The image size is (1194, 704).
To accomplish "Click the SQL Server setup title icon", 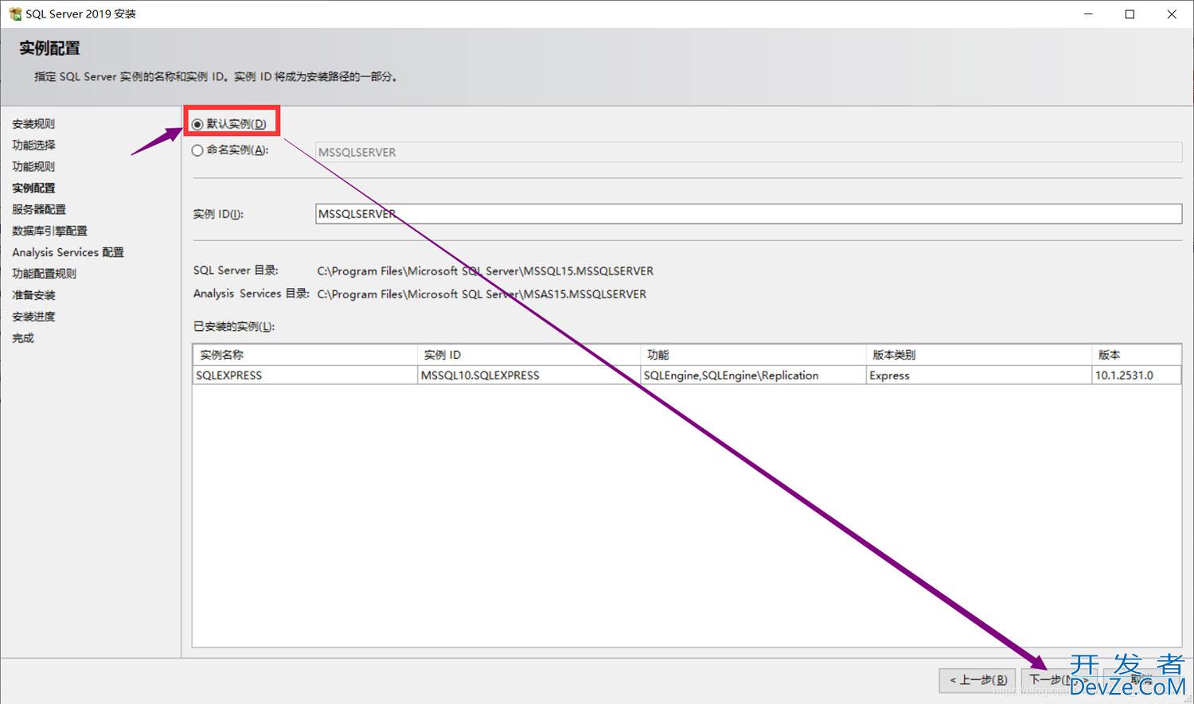I will pyautogui.click(x=14, y=14).
